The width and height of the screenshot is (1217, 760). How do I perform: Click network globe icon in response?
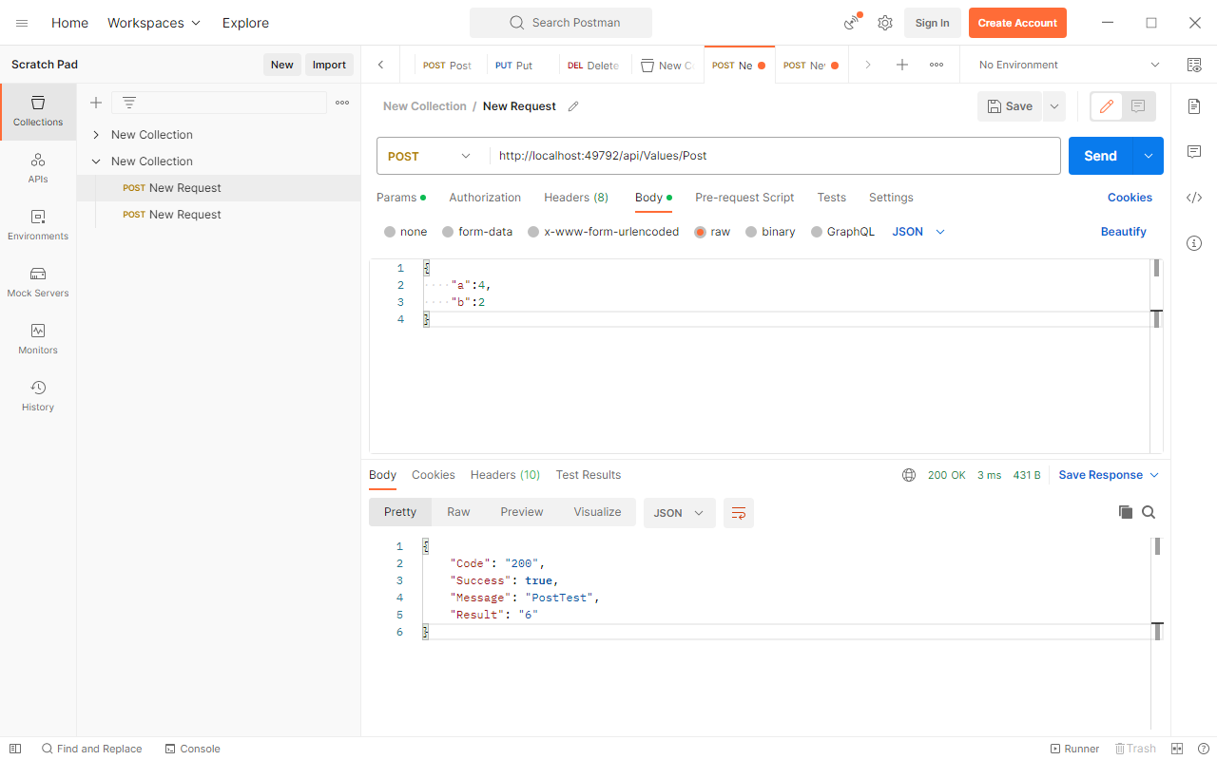click(909, 475)
